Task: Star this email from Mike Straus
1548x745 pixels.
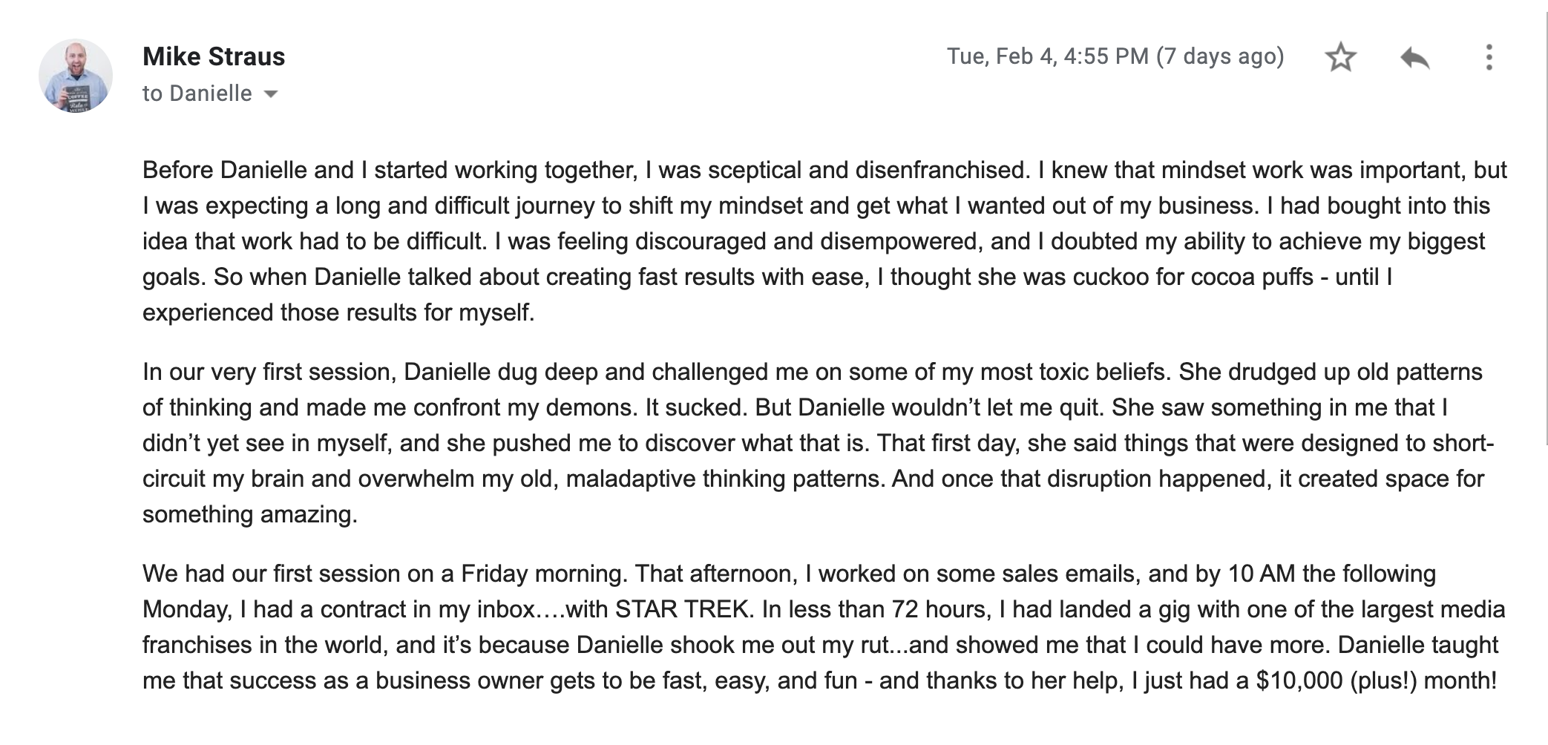Action: (x=1340, y=57)
